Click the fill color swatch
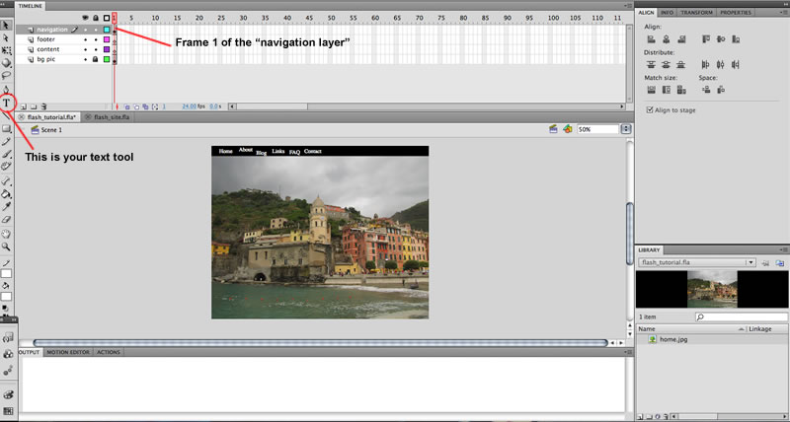 point(6,297)
